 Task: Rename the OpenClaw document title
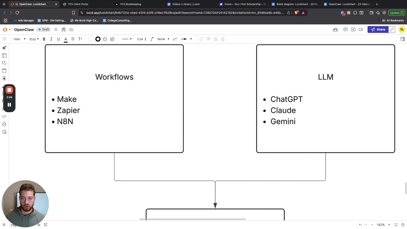[24, 30]
